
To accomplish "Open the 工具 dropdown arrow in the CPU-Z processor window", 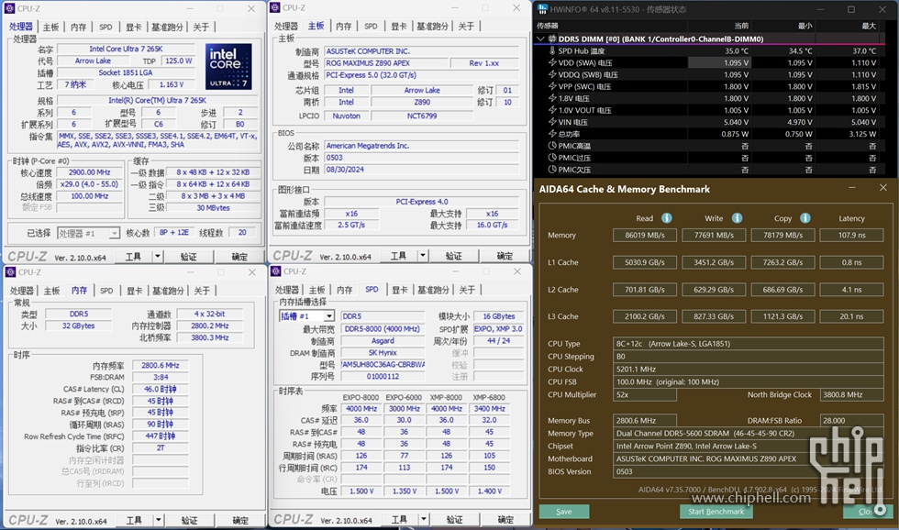I will (x=157, y=256).
